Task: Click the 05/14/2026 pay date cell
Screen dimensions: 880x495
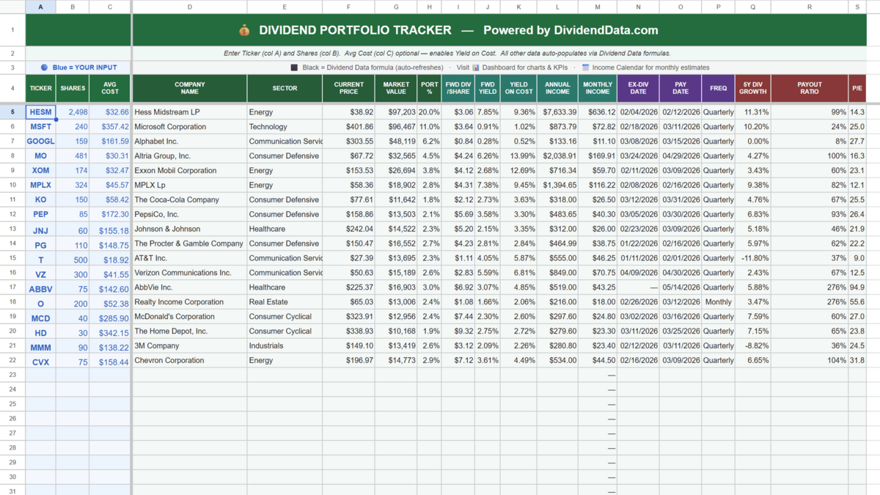Action: coord(681,287)
